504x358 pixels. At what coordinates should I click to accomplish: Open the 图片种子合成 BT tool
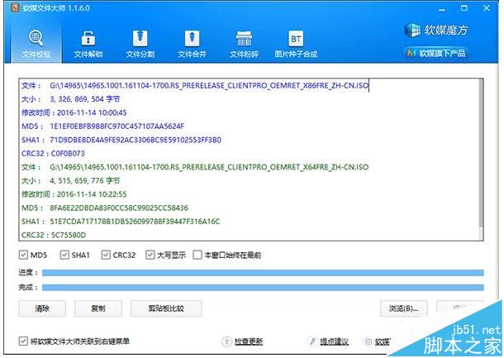[296, 44]
